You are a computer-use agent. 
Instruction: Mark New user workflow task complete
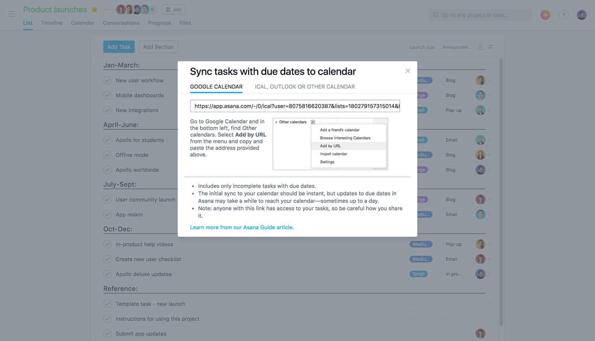[x=107, y=80]
